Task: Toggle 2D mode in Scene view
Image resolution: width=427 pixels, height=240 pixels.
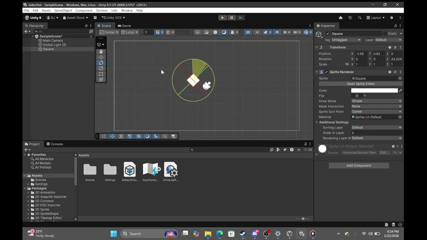Action: [x=248, y=32]
